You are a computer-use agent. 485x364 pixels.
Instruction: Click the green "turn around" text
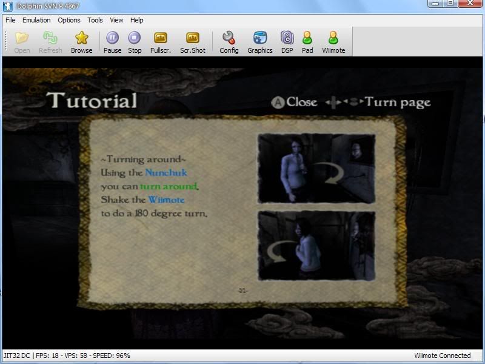coord(169,186)
